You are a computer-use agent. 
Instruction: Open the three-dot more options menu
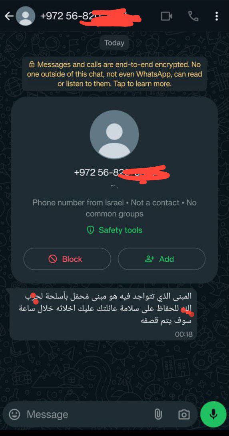217,16
